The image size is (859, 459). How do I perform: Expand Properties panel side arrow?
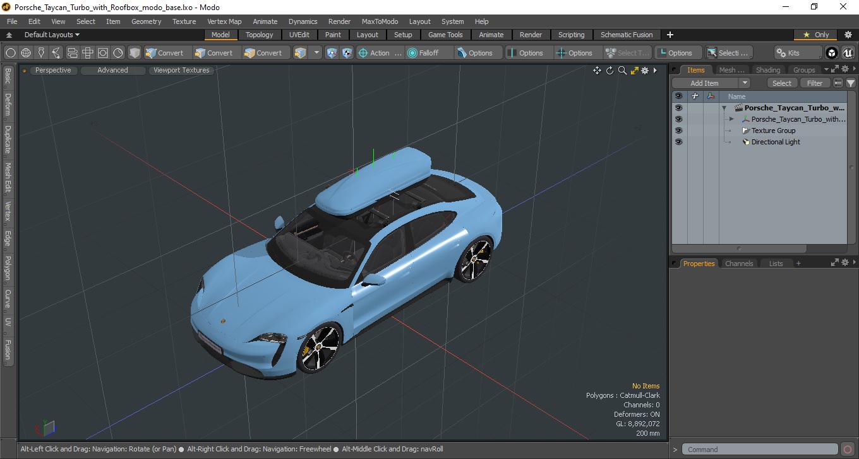click(855, 263)
